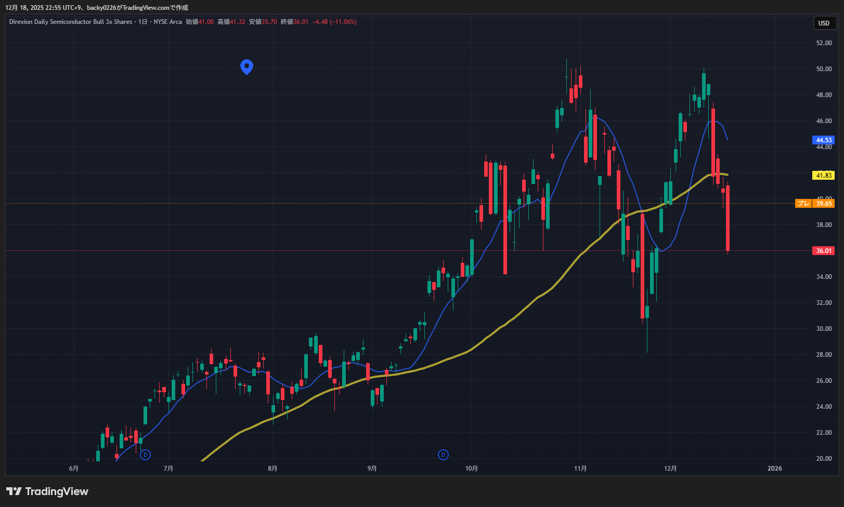This screenshot has height=507, width=844.
Task: Click the 6月 label on time axis
Action: click(74, 469)
